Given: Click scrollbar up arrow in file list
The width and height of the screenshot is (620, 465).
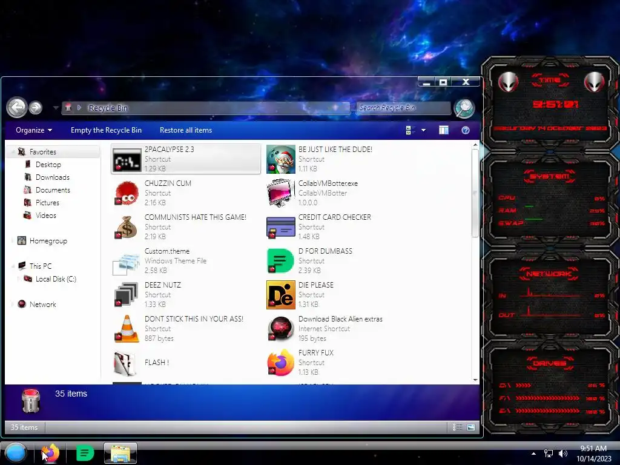Looking at the screenshot, I should click(x=475, y=145).
